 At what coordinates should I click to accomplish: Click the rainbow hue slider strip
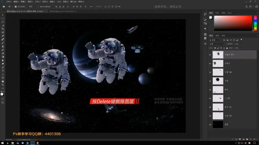(x=255, y=23)
